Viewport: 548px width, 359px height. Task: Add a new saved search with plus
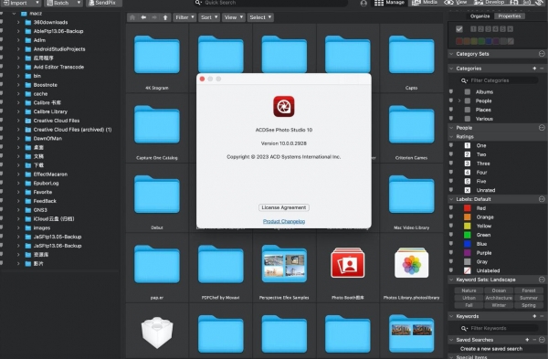coord(527,340)
